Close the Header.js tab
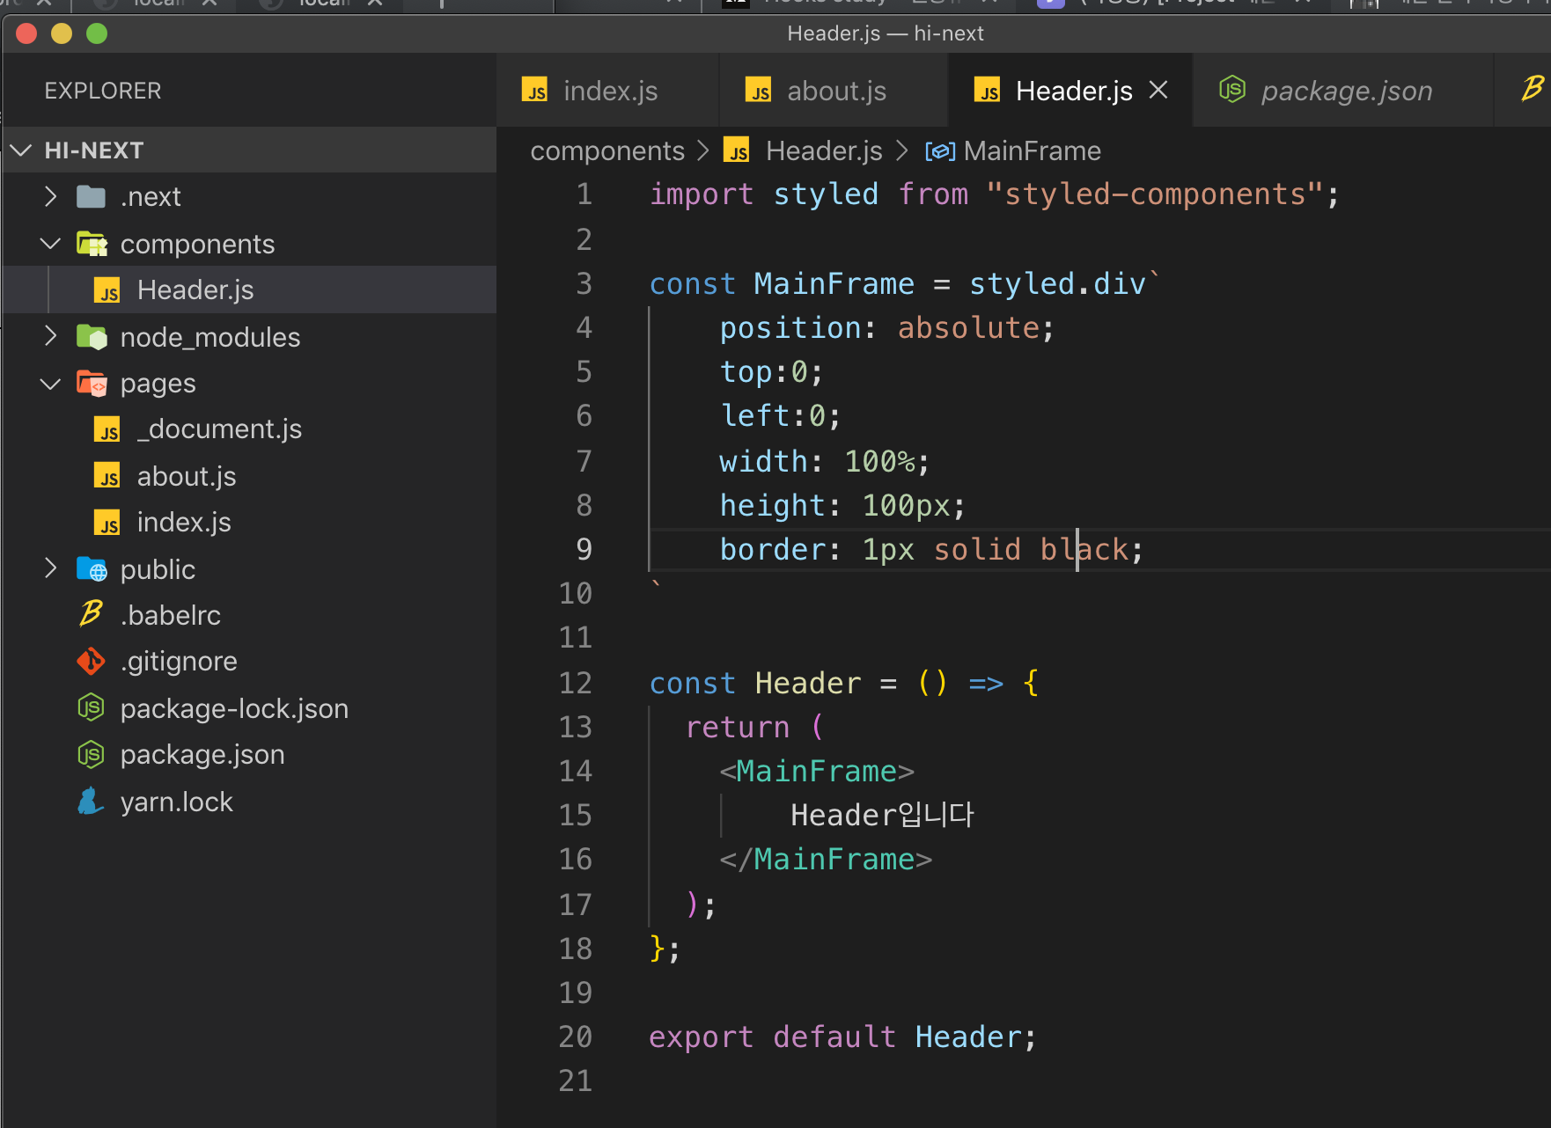Viewport: 1551px width, 1128px height. coord(1158,90)
